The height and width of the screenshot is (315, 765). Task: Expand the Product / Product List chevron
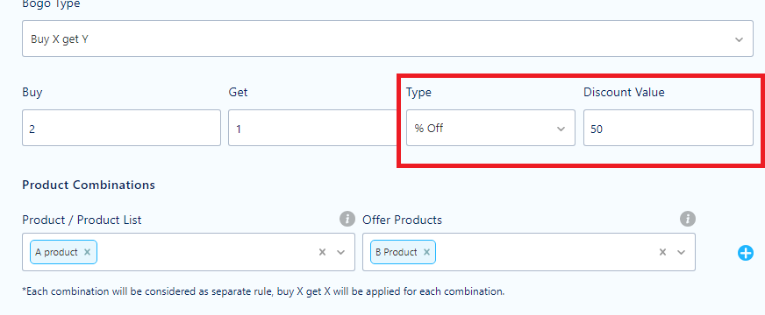(341, 252)
